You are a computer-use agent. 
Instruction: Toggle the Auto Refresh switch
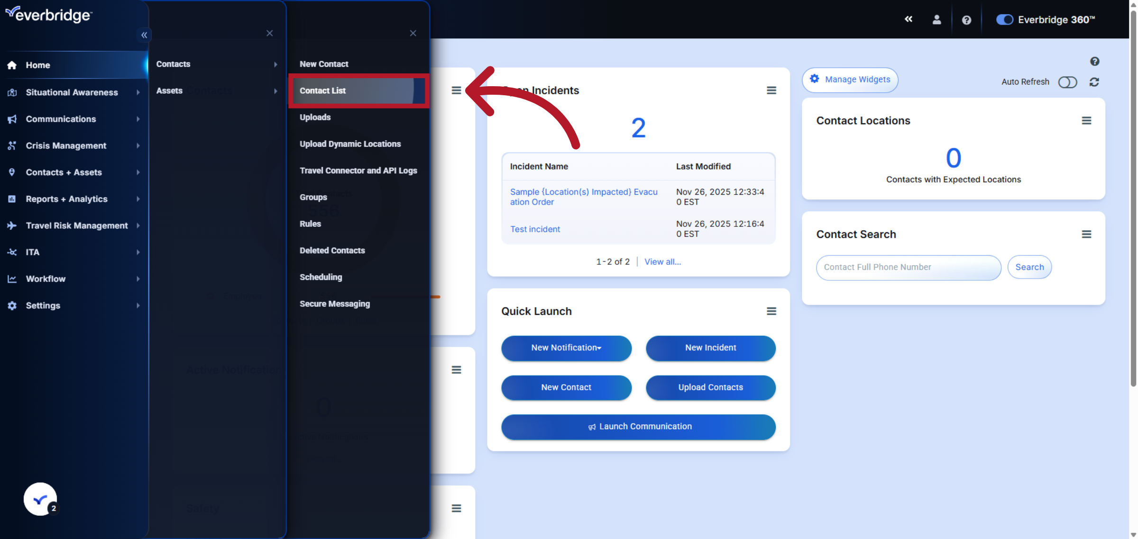pos(1067,82)
